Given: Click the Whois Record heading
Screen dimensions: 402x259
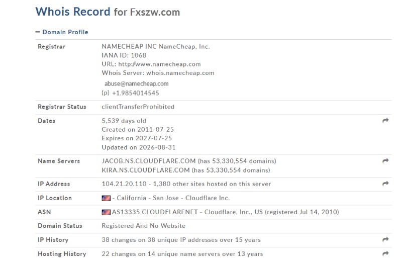Looking at the screenshot, I should pos(73,12).
